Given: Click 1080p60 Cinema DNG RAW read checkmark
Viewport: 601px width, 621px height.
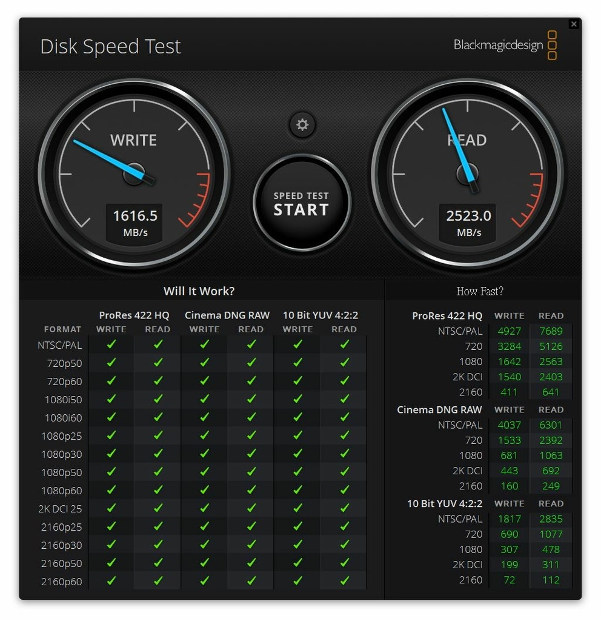Looking at the screenshot, I should coord(251,490).
